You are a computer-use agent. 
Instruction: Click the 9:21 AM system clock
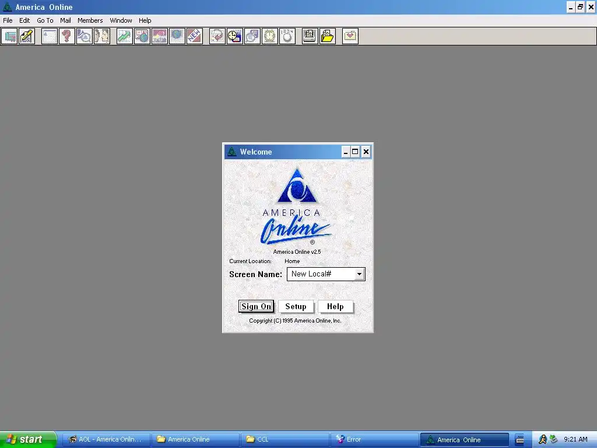click(x=575, y=439)
